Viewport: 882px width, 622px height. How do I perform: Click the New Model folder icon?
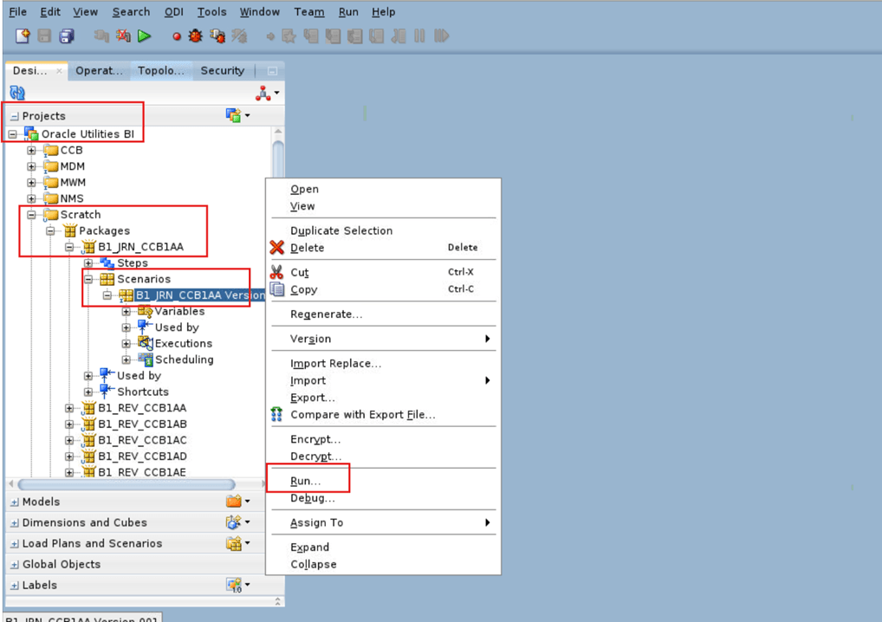tap(233, 501)
